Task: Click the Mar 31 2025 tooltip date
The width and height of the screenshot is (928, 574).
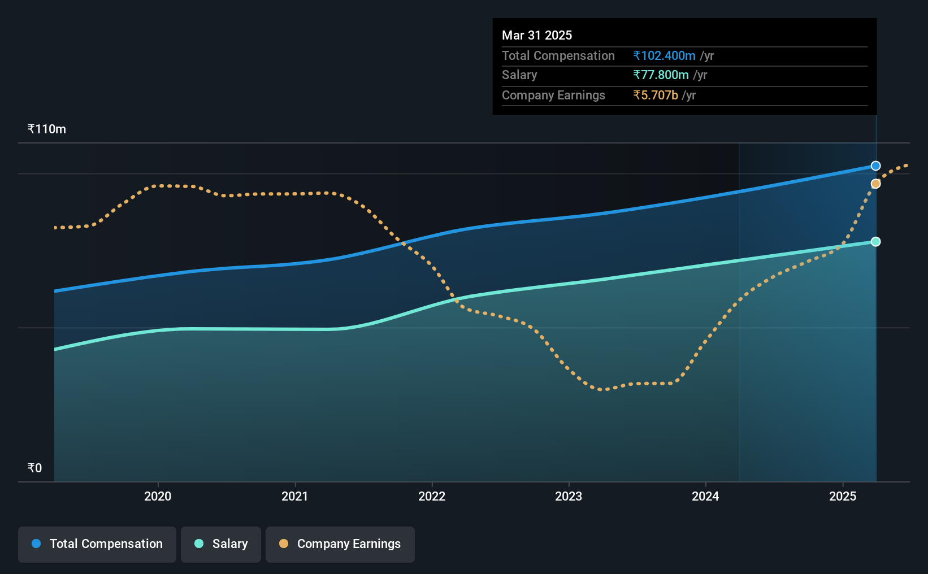Action: coord(537,35)
